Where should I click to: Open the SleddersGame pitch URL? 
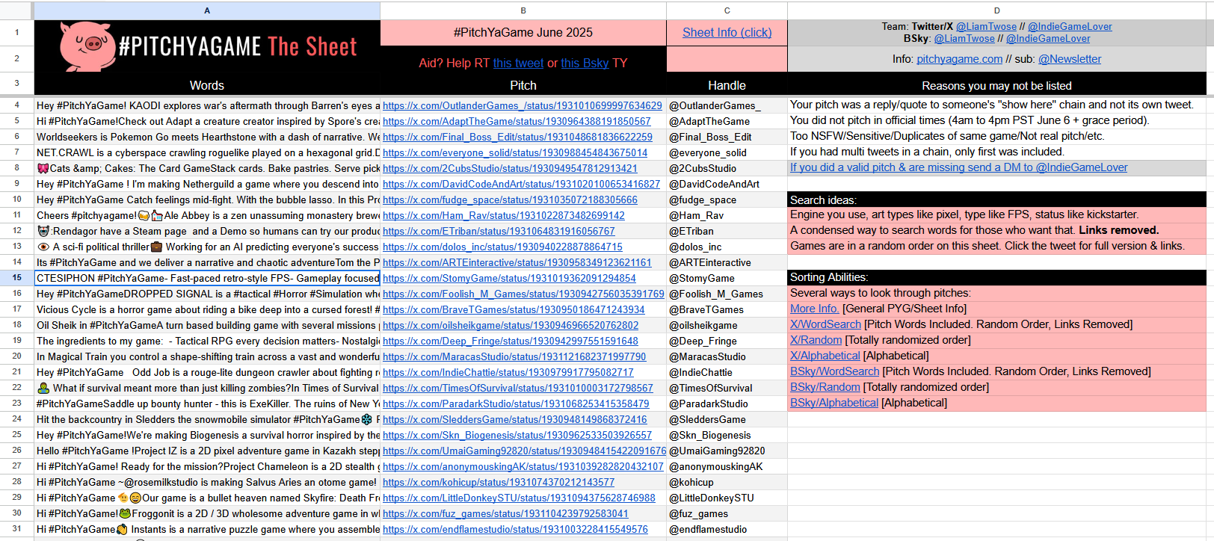tap(515, 419)
